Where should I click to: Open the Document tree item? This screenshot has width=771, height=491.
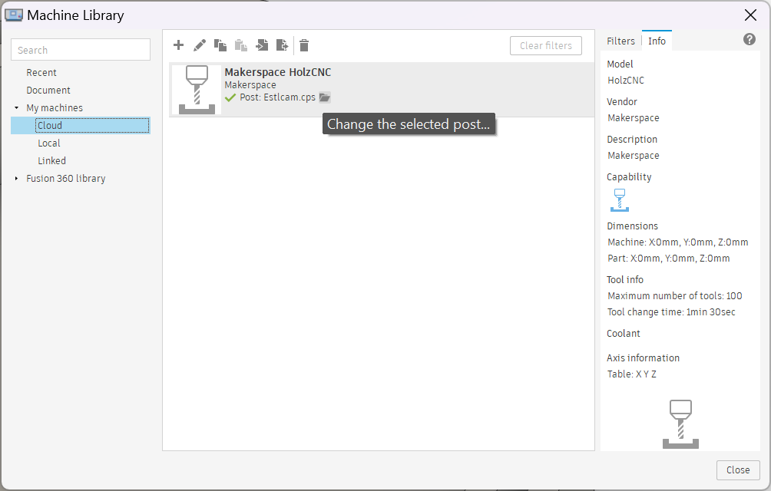[48, 91]
